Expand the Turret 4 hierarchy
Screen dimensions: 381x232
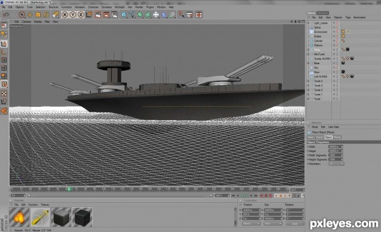309,81
